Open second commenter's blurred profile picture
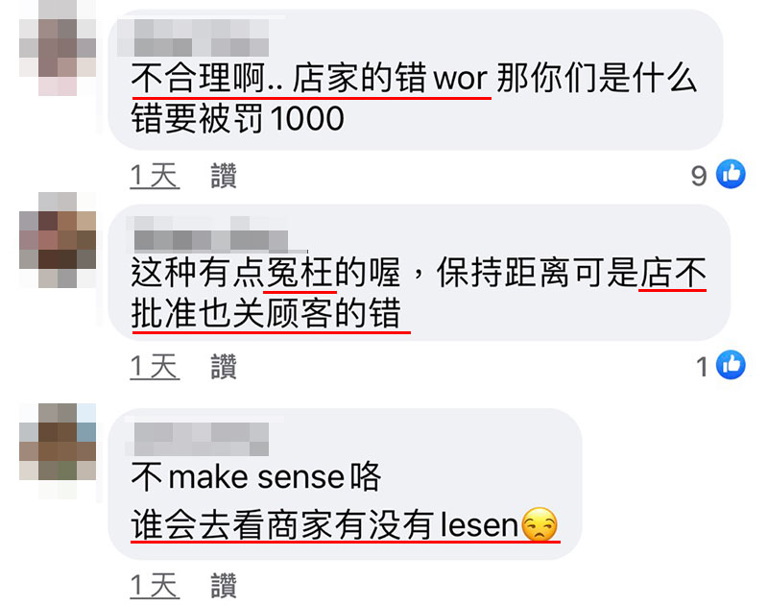This screenshot has width=768, height=605. coord(58,240)
